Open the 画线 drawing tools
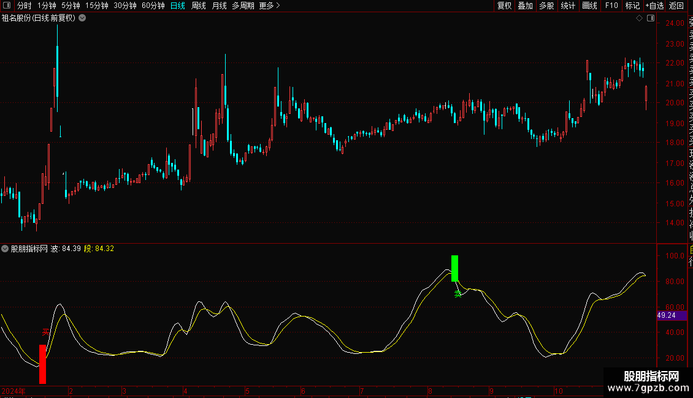Screen dimensions: 693x398 pyautogui.click(x=589, y=6)
